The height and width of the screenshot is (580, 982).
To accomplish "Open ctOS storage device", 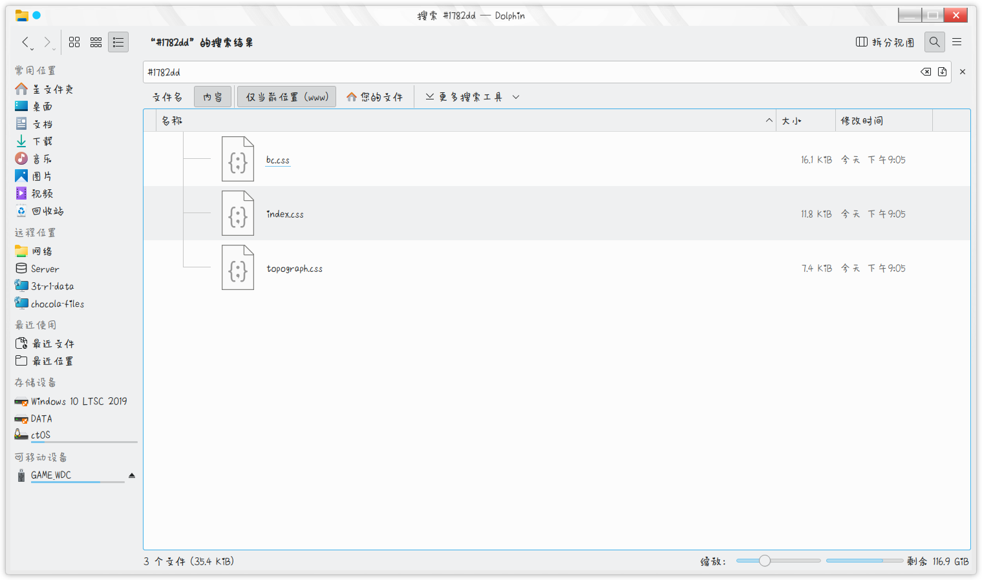I will [x=75, y=435].
